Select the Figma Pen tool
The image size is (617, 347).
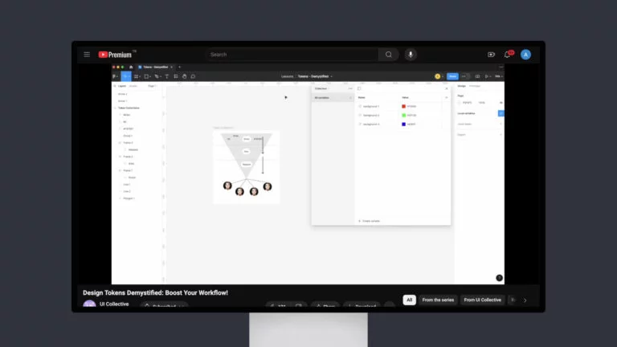[x=157, y=76]
